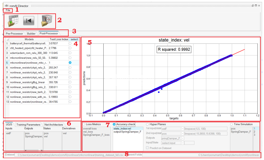This screenshot has height=160, width=264.
Task: Click the load dataset spreadsheet icon
Action: point(13,21)
